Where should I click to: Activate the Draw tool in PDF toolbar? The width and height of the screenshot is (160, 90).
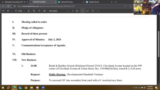click(19, 11)
